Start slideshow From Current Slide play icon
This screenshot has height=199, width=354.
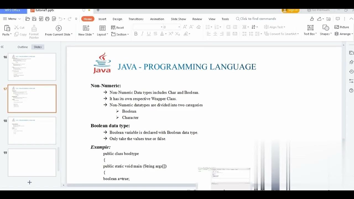coord(59,28)
